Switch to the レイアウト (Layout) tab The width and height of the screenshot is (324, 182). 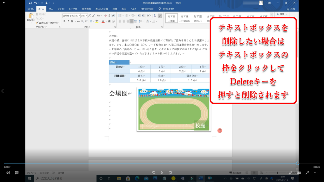(x=73, y=9)
